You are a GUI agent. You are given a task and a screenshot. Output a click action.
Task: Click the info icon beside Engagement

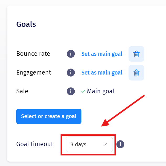[71, 72]
